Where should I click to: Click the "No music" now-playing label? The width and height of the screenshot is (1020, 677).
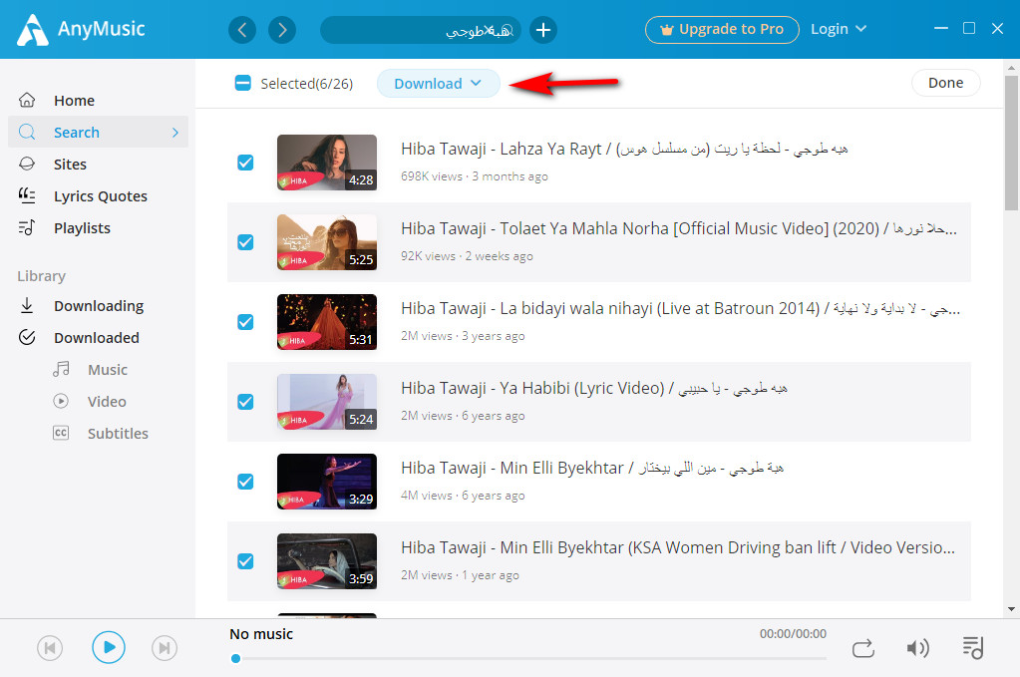point(261,634)
